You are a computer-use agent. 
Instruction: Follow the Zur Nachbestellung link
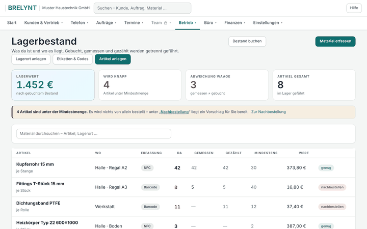coord(269,112)
